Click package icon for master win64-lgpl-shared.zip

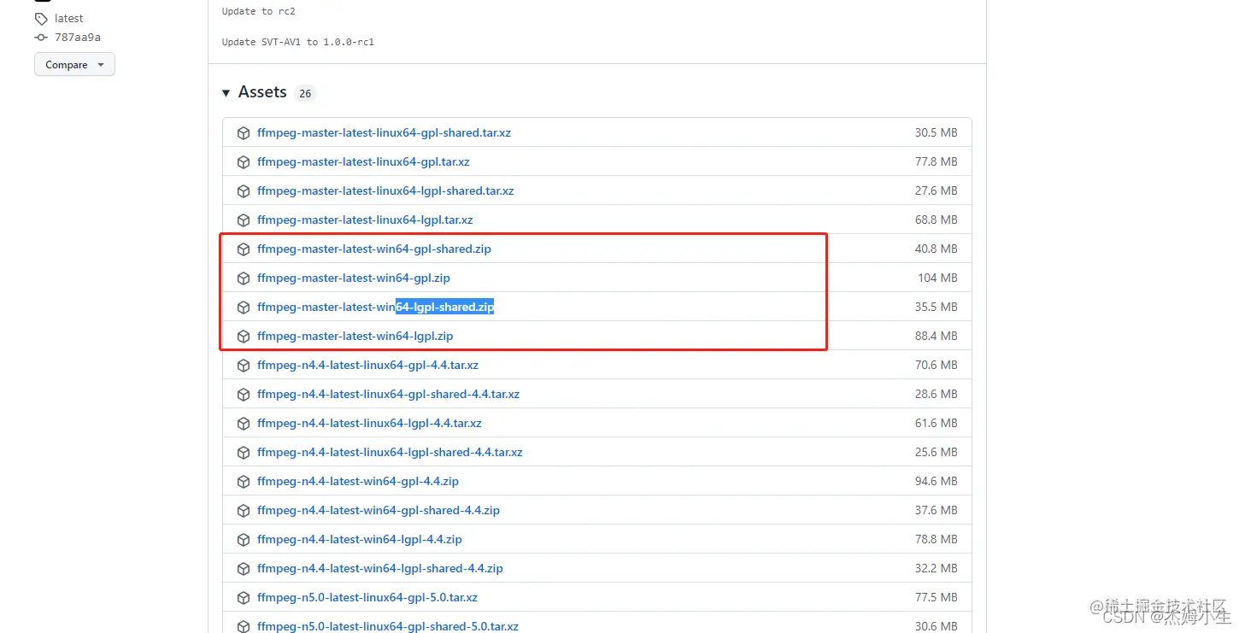coord(244,308)
